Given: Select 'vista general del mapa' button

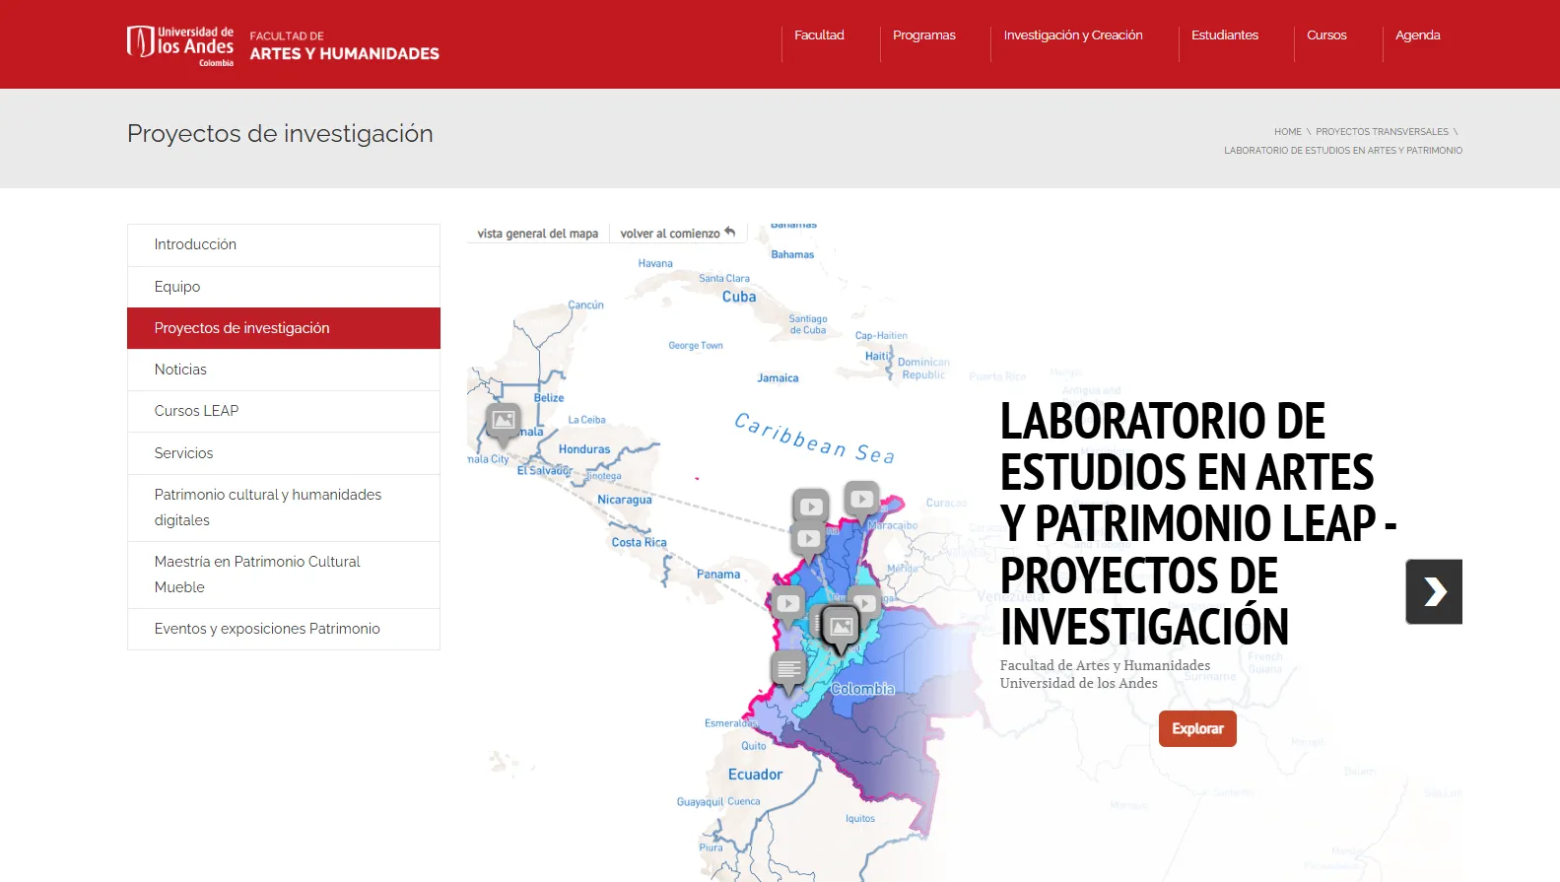Looking at the screenshot, I should [x=537, y=234].
